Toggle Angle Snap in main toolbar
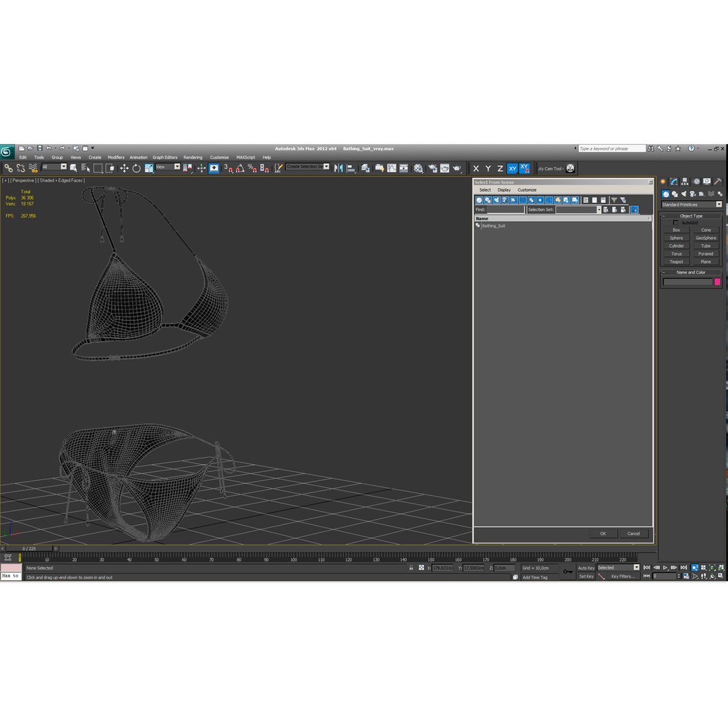Image resolution: width=728 pixels, height=728 pixels. point(240,168)
